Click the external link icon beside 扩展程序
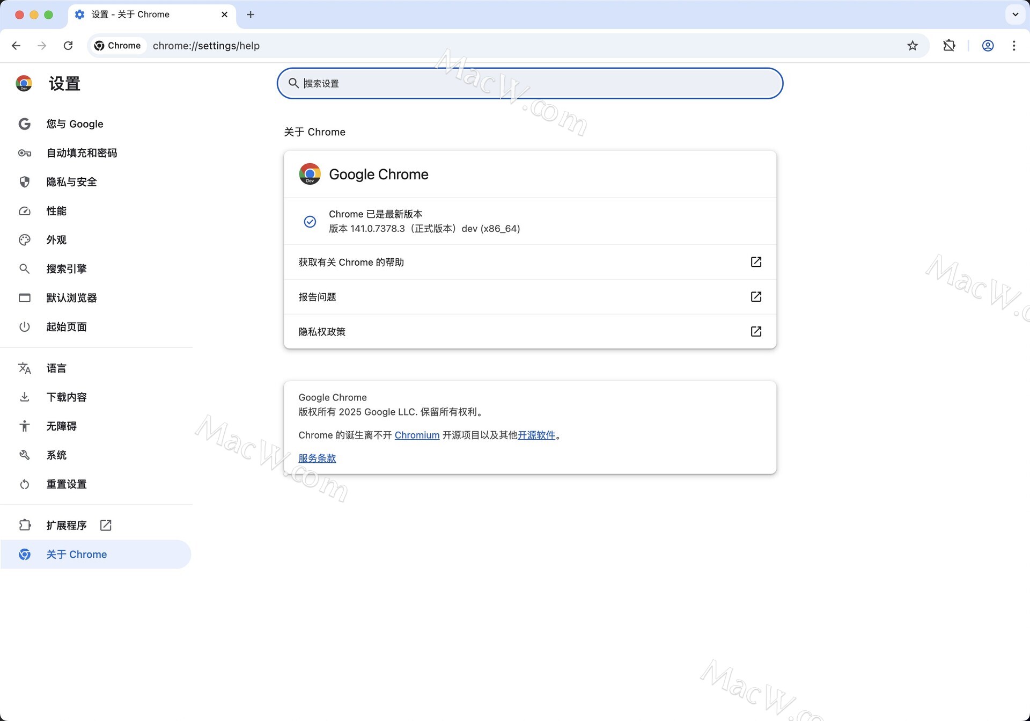The height and width of the screenshot is (721, 1030). tap(106, 525)
